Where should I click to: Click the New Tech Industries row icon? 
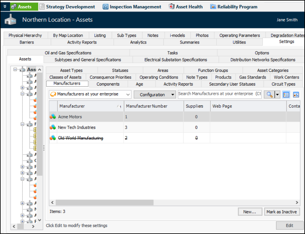point(53,127)
